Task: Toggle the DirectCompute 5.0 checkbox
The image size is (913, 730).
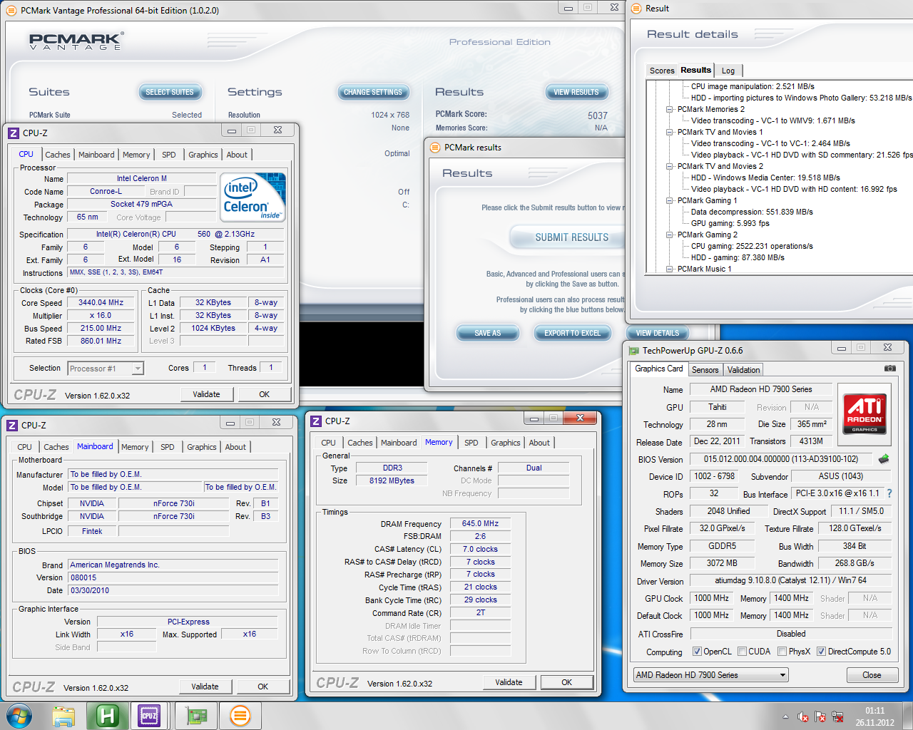Action: (x=821, y=652)
